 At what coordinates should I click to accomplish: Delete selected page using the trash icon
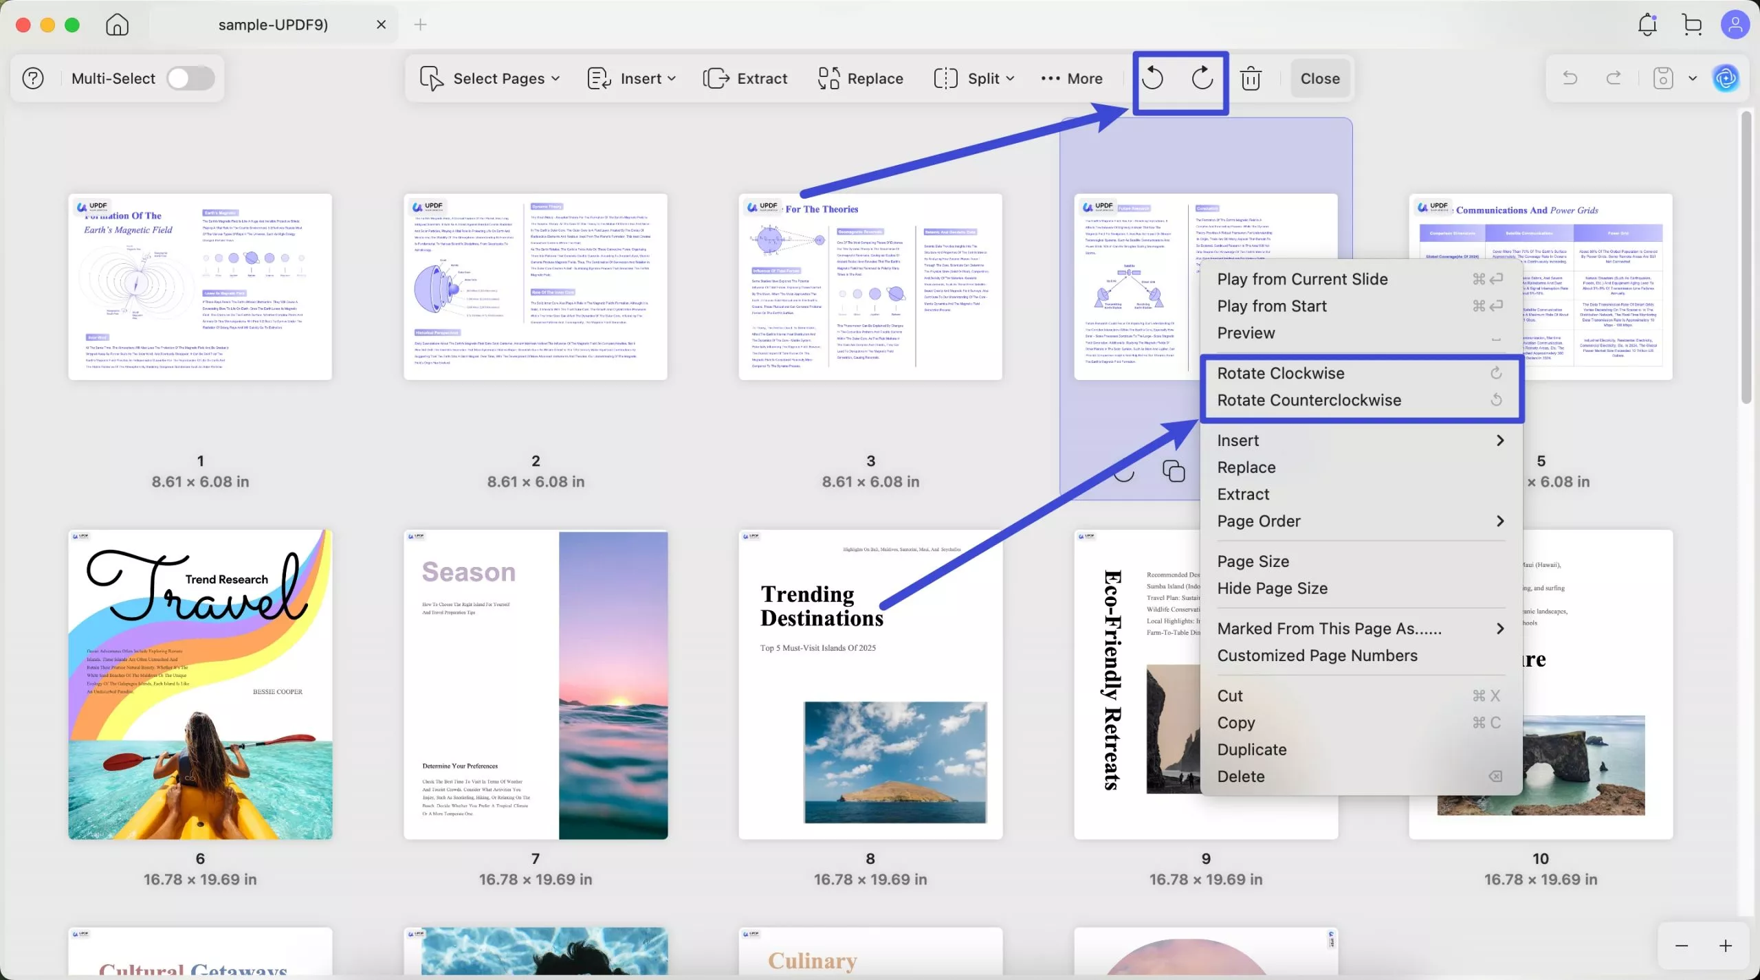tap(1251, 78)
